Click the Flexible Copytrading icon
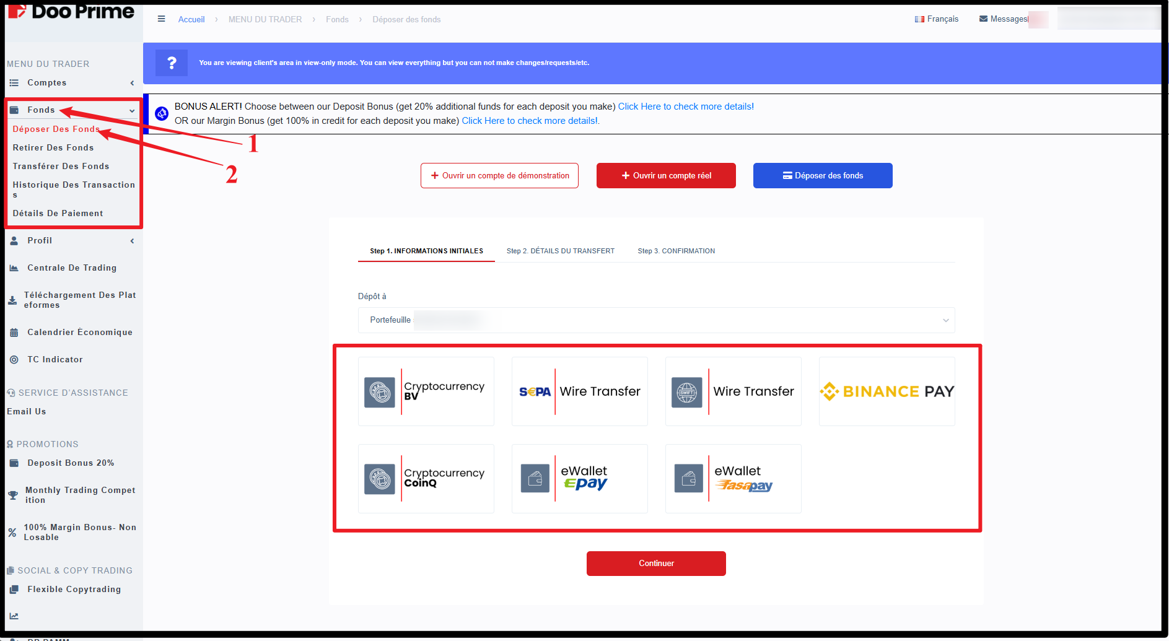This screenshot has height=641, width=1169. pyautogui.click(x=14, y=590)
